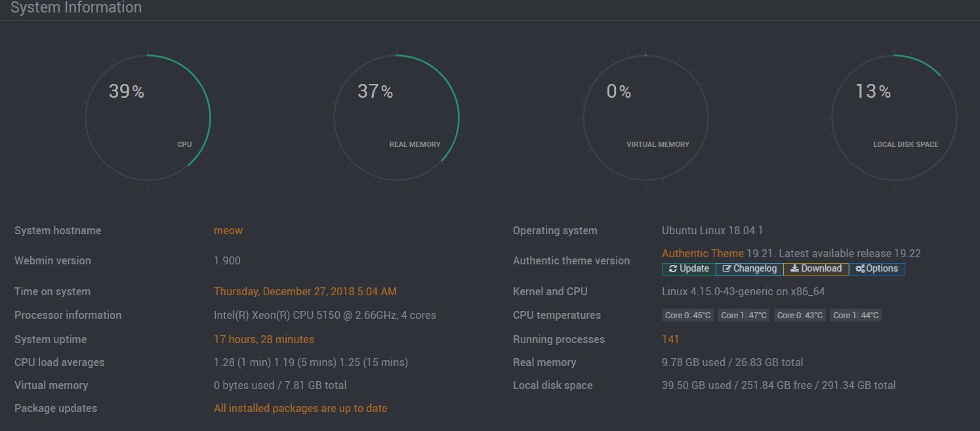Click the System hostname label
980x431 pixels.
pyautogui.click(x=58, y=230)
